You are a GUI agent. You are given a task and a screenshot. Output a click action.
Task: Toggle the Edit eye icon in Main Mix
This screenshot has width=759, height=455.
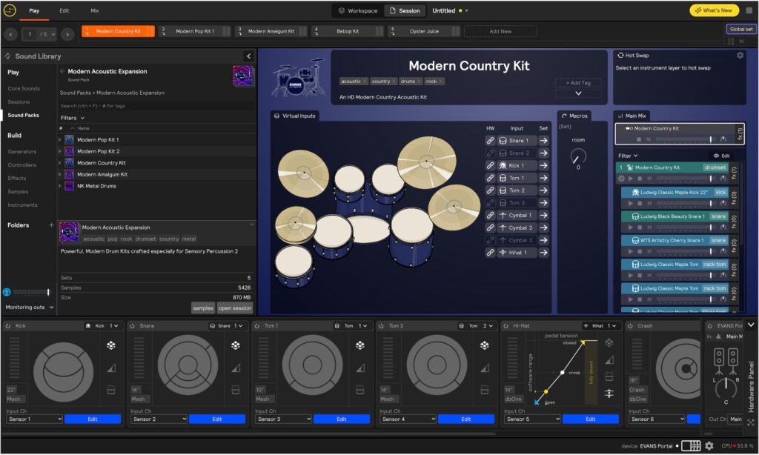[x=721, y=156]
